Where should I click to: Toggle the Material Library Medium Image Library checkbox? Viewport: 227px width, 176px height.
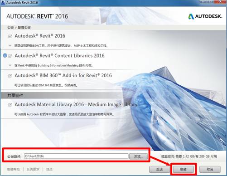[10, 105]
